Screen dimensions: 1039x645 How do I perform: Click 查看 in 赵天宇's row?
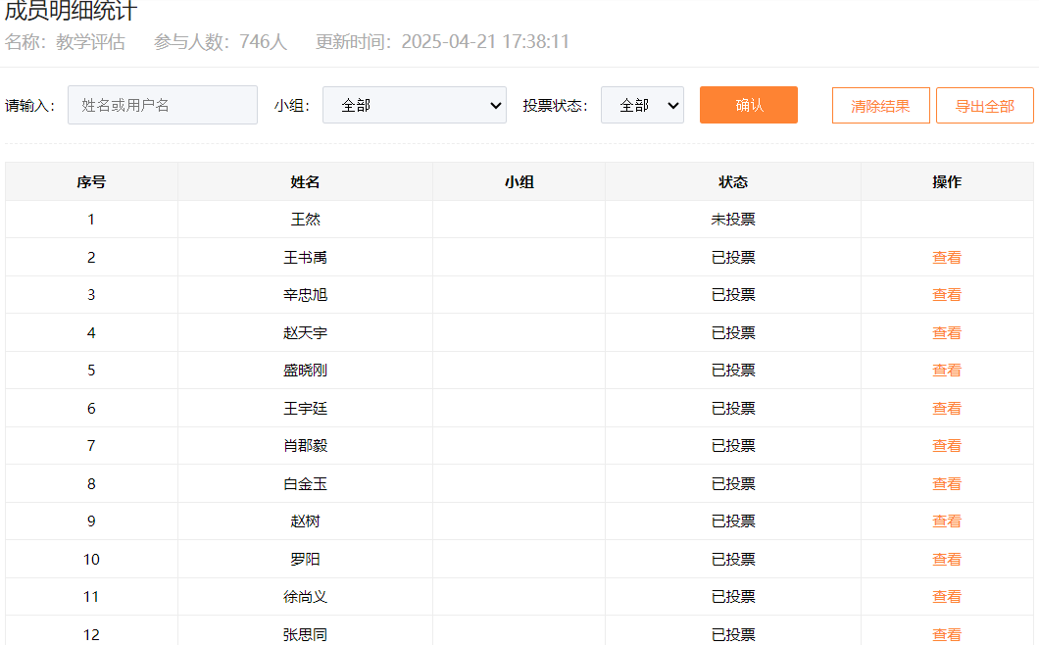(946, 333)
